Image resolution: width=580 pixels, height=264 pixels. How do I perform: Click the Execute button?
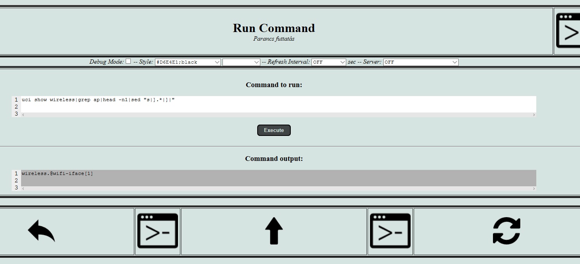pyautogui.click(x=274, y=130)
